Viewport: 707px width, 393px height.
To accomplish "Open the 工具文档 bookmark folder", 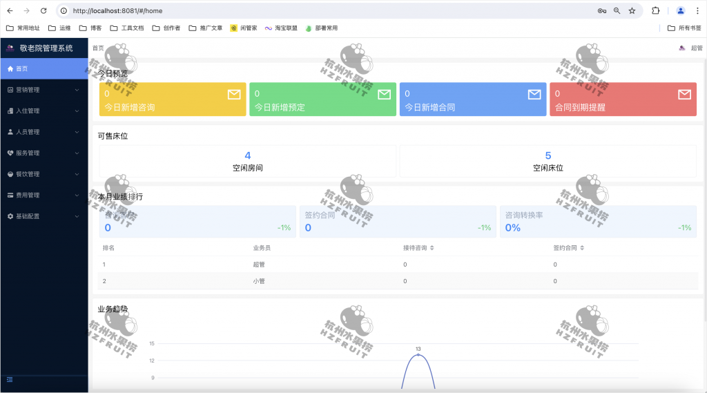I will click(x=127, y=28).
